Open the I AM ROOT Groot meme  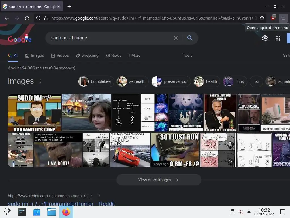point(58,150)
